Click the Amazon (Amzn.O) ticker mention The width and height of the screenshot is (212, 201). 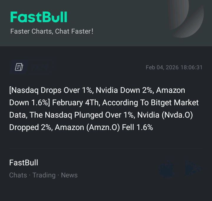coord(87,127)
